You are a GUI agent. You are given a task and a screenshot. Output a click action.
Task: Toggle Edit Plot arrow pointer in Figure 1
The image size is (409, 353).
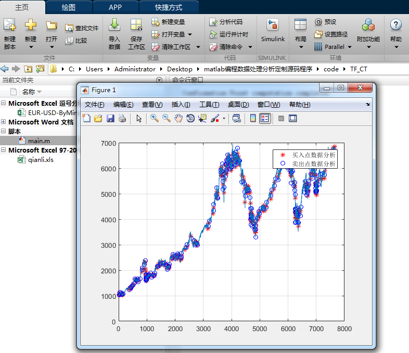139,119
